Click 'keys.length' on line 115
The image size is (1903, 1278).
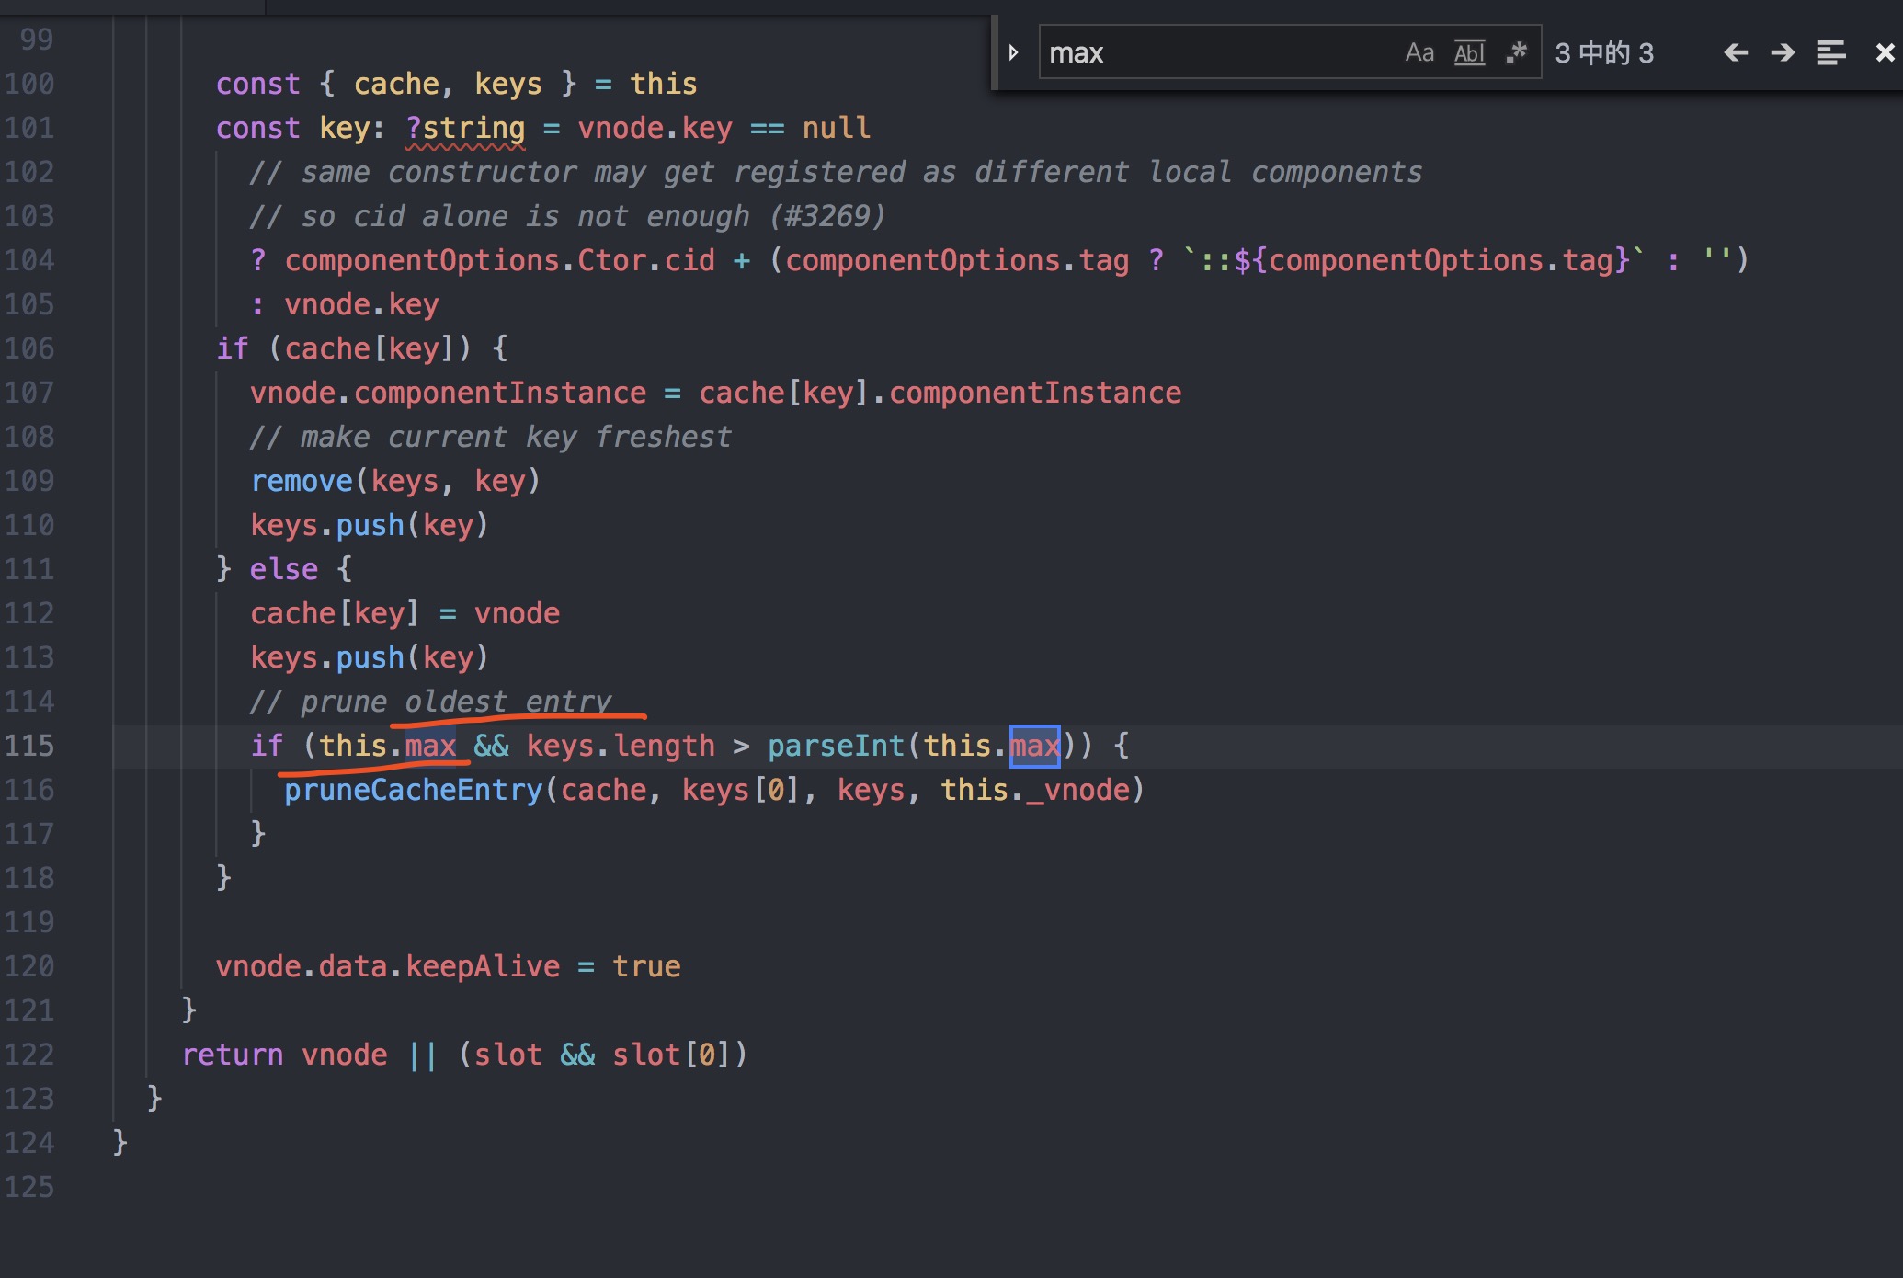click(x=621, y=746)
